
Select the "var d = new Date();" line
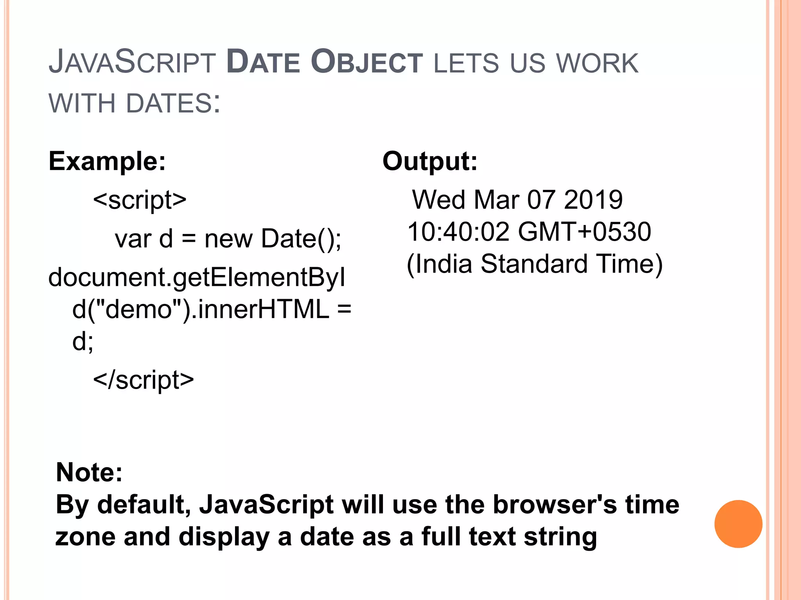tap(228, 239)
